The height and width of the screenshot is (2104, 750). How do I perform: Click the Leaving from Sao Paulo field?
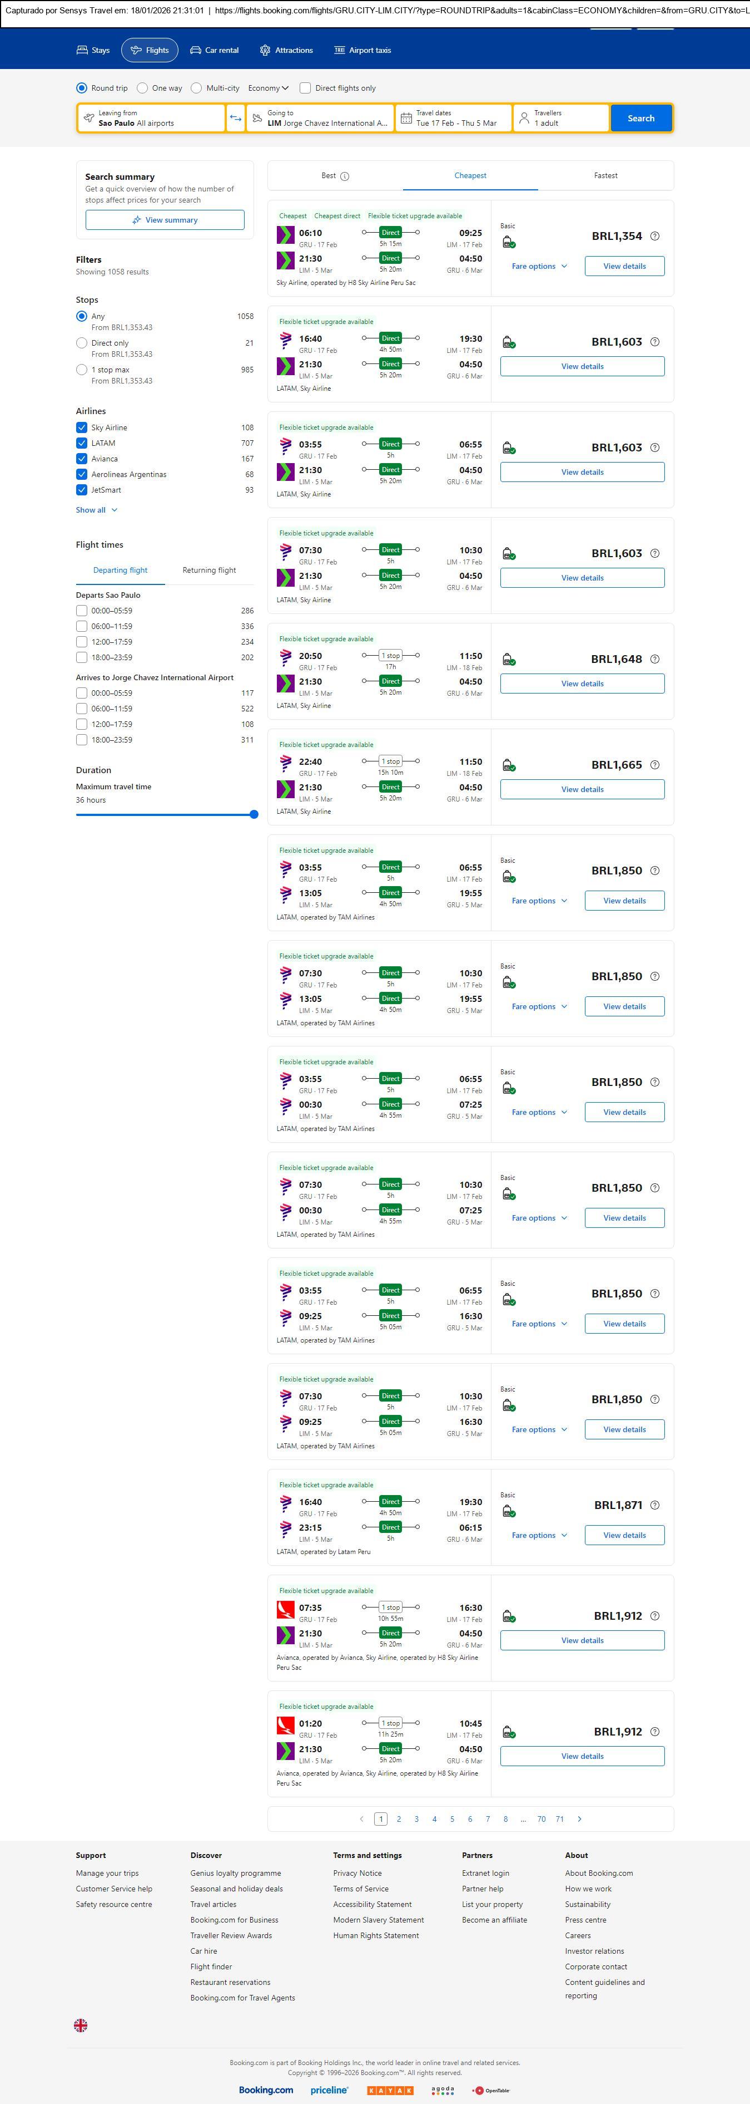click(x=151, y=119)
